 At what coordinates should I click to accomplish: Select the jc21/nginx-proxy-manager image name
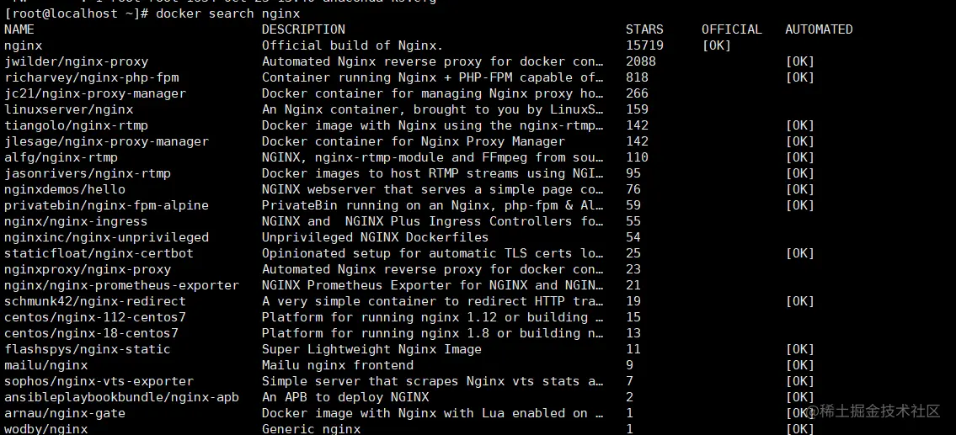tap(95, 93)
